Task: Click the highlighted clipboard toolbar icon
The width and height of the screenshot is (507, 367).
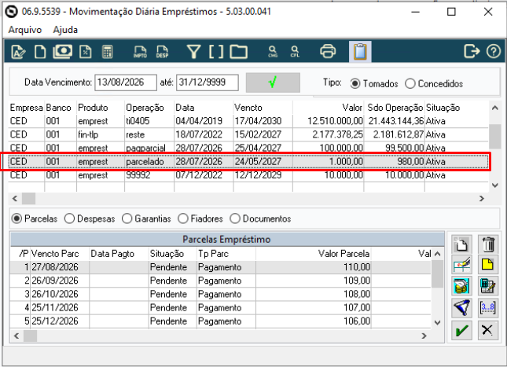Action: click(x=360, y=52)
